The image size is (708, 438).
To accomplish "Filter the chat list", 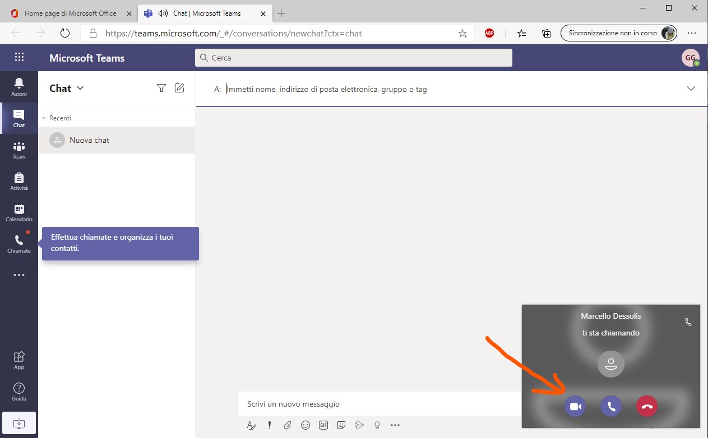I will tap(161, 88).
